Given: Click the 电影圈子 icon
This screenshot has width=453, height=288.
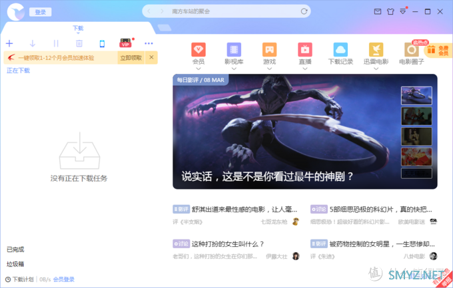Looking at the screenshot, I should point(412,50).
